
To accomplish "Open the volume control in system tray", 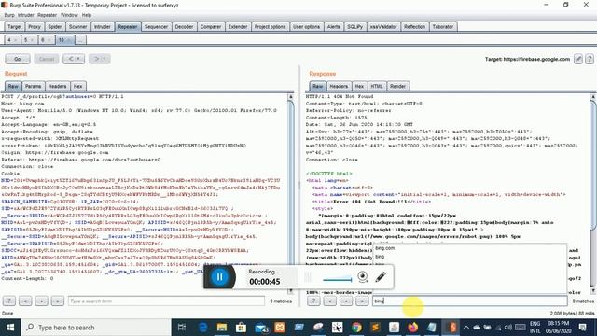I will pyautogui.click(x=507, y=328).
